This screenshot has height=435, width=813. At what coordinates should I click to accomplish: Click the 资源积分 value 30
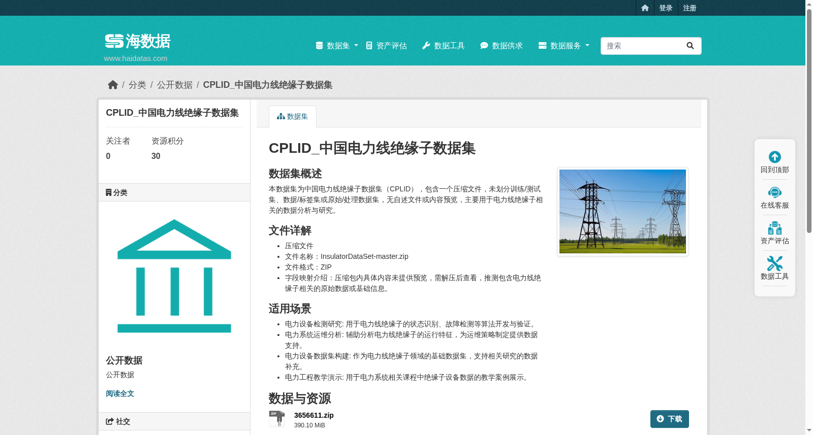pyautogui.click(x=156, y=156)
